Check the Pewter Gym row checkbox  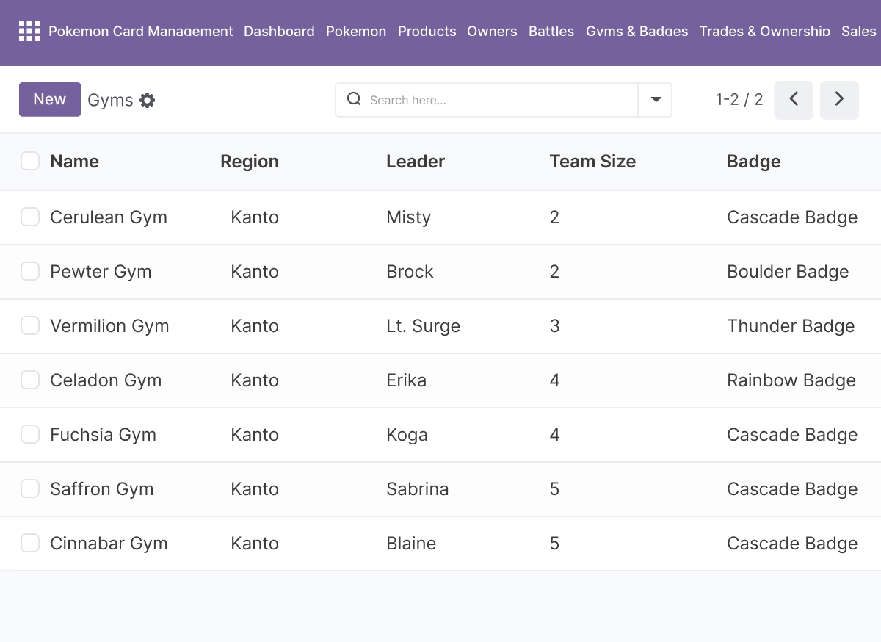(x=30, y=271)
